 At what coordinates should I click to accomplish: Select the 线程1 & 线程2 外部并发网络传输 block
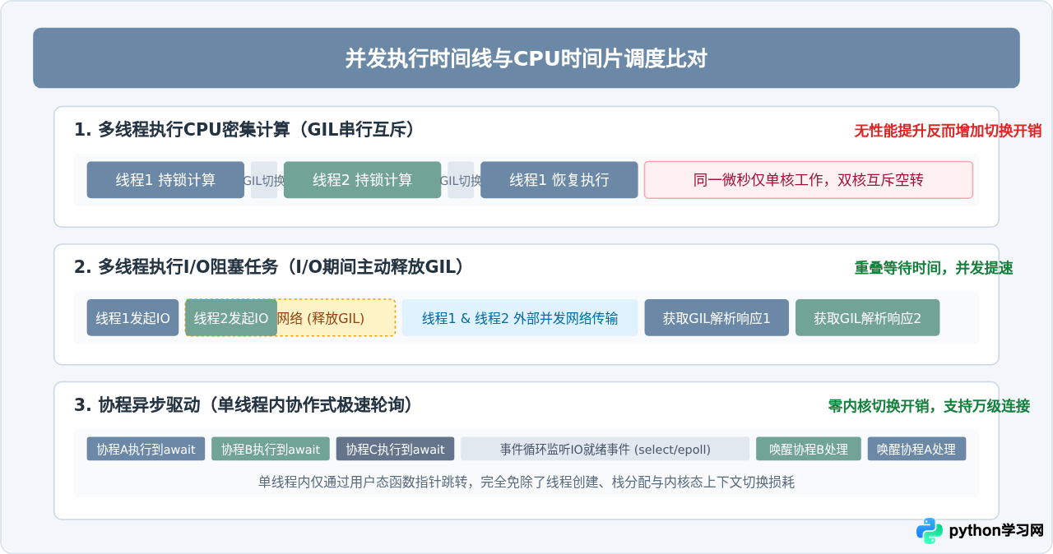click(520, 317)
